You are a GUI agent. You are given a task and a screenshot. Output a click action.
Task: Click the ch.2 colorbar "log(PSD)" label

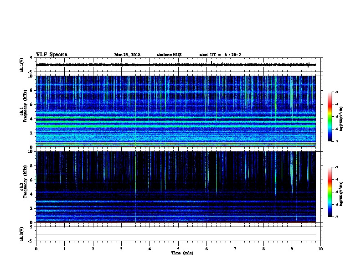coord(341,194)
